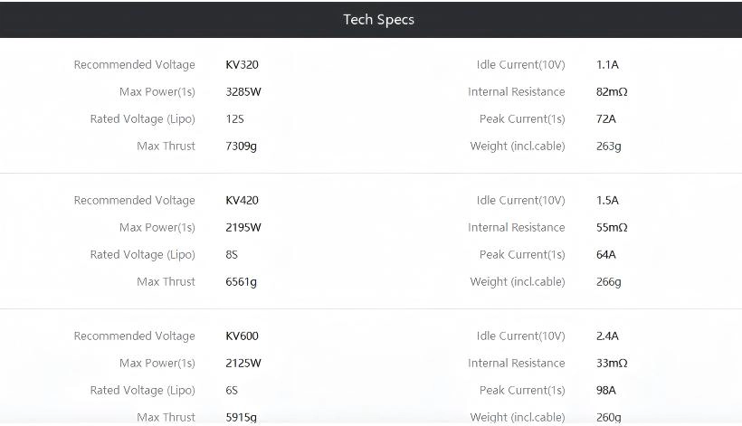Select the 1.5A idle current value

pyautogui.click(x=607, y=201)
